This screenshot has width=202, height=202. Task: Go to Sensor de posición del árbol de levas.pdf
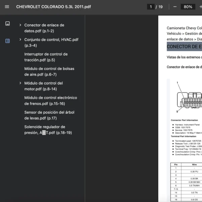pos(49,115)
